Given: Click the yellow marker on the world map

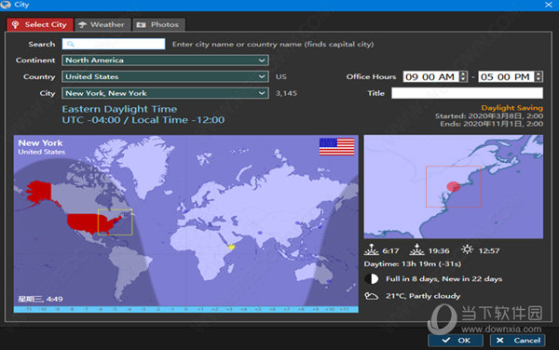Looking at the screenshot, I should (232, 247).
